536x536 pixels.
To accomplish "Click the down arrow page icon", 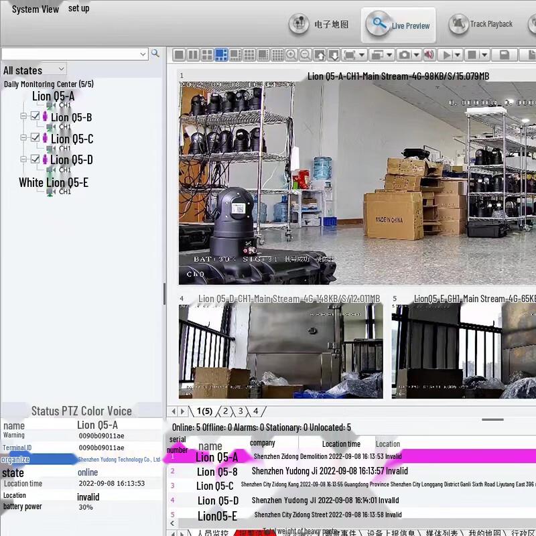I will coord(334,55).
